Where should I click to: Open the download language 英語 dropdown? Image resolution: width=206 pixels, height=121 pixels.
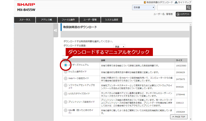[119, 47]
